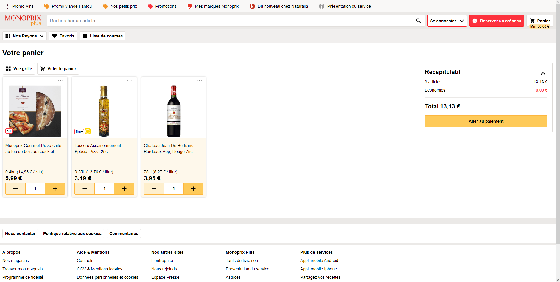Open Contacts footer link
Screen dimensions: 560x282
tap(85, 261)
